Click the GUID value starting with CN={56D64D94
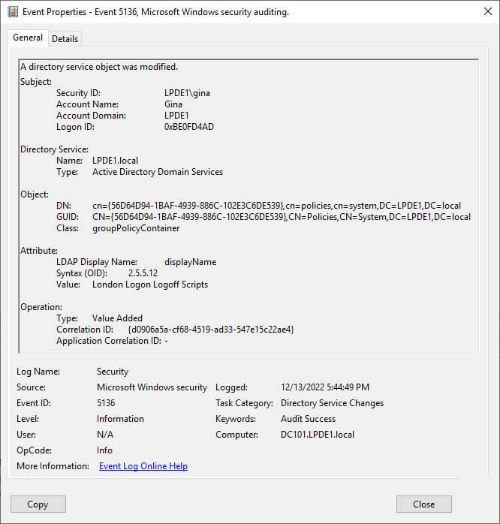This screenshot has height=524, width=500. 282,217
